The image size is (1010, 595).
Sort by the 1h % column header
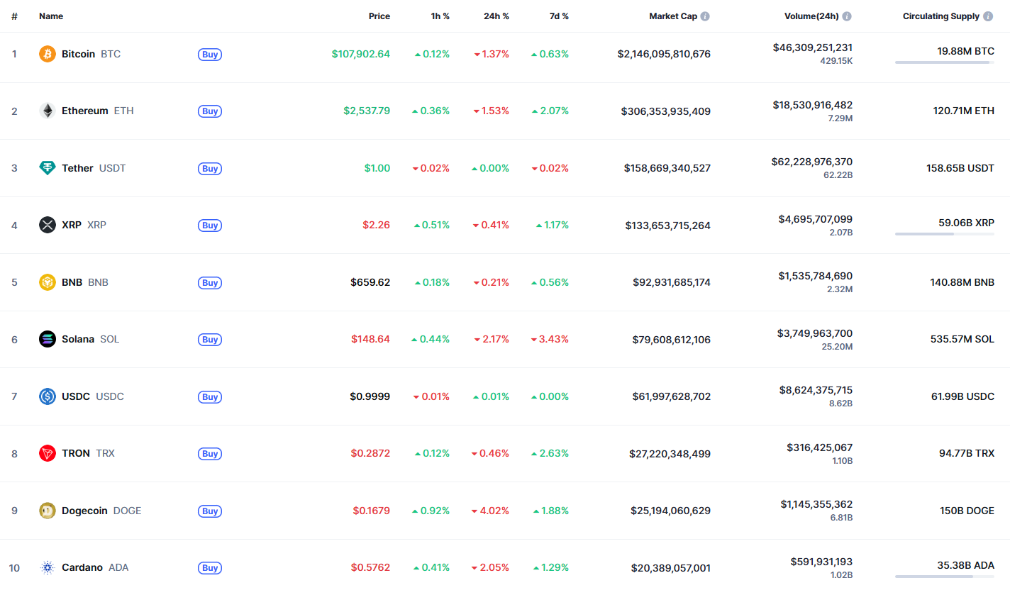440,16
